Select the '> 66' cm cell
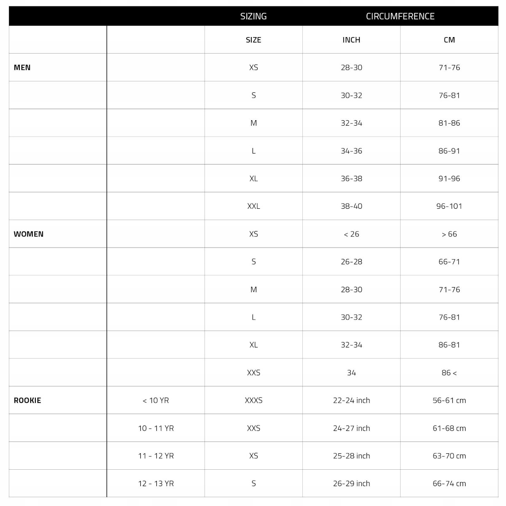The width and height of the screenshot is (506, 506). 449,234
